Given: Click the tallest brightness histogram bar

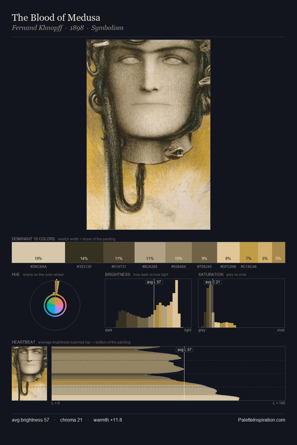Looking at the screenshot, I should [177, 304].
